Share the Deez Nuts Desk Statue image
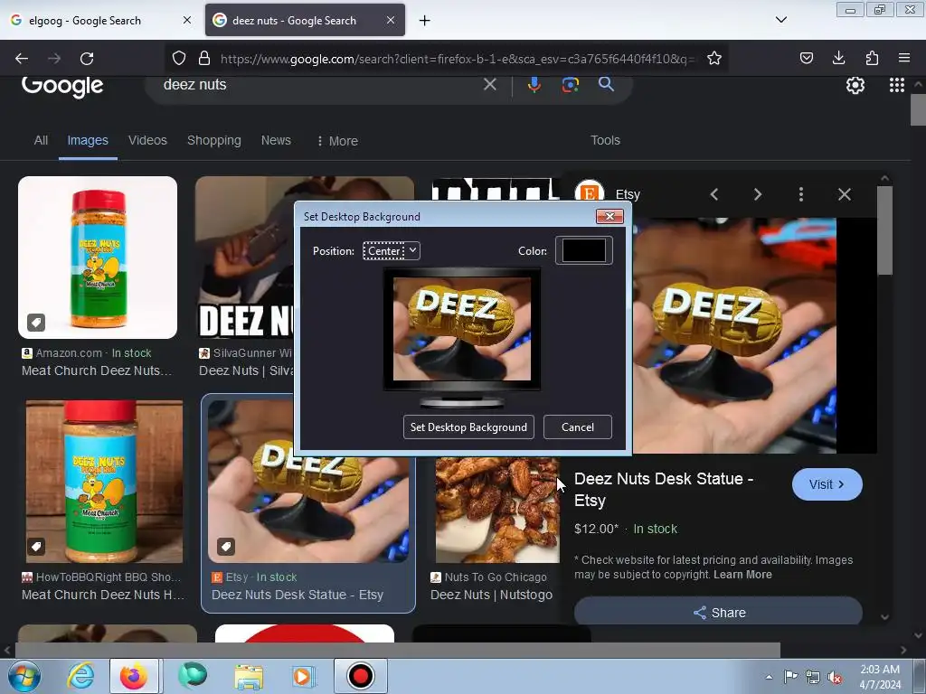 [x=718, y=612]
